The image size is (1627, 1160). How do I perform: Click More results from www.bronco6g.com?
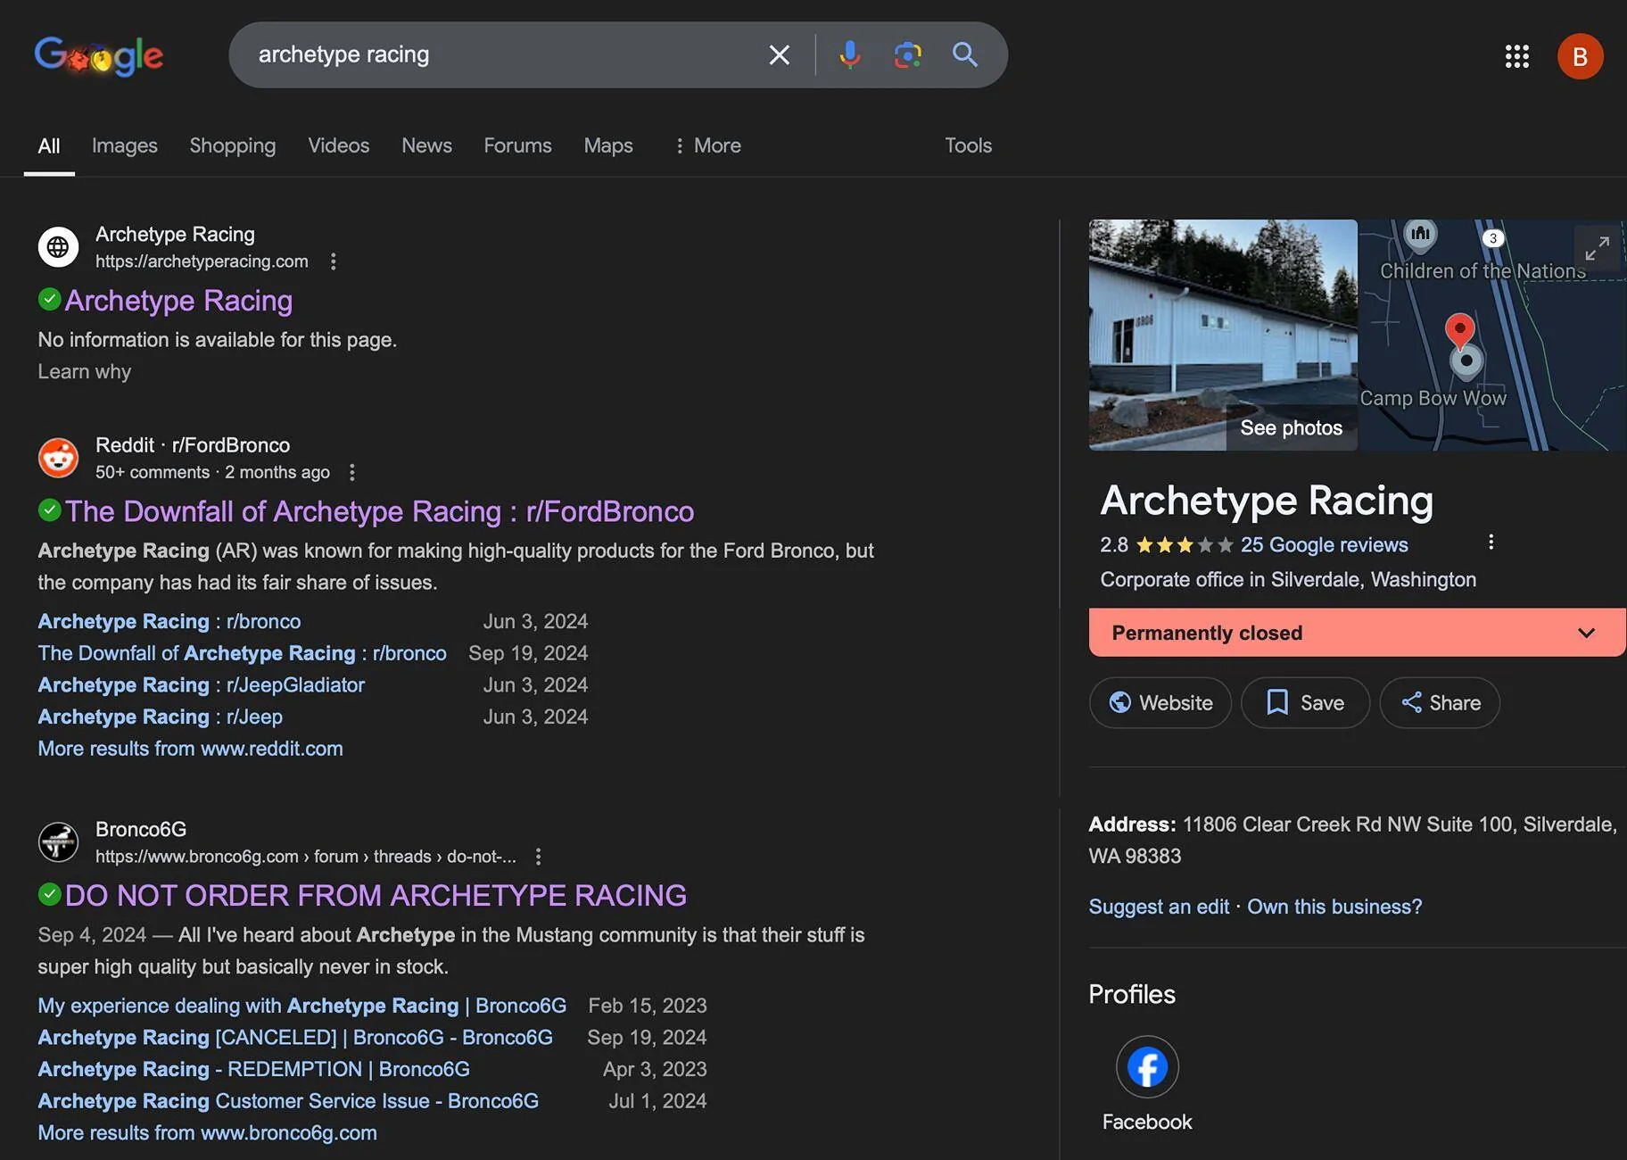pos(207,1133)
